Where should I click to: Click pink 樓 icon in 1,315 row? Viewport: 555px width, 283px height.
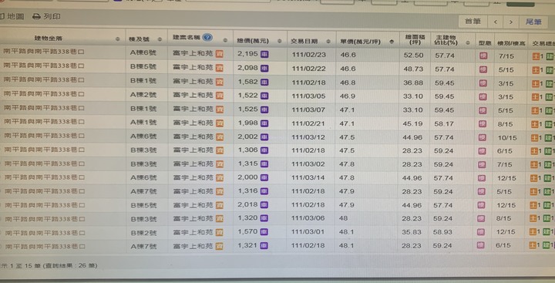tap(482, 165)
